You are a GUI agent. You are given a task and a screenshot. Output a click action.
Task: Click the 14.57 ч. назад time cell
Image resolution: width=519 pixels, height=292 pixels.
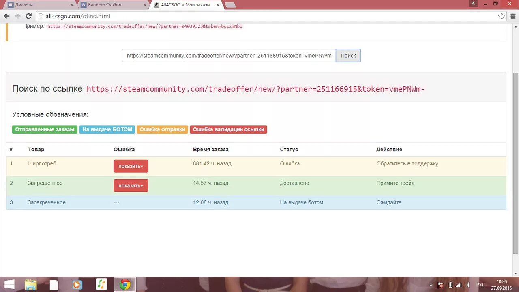(x=211, y=183)
